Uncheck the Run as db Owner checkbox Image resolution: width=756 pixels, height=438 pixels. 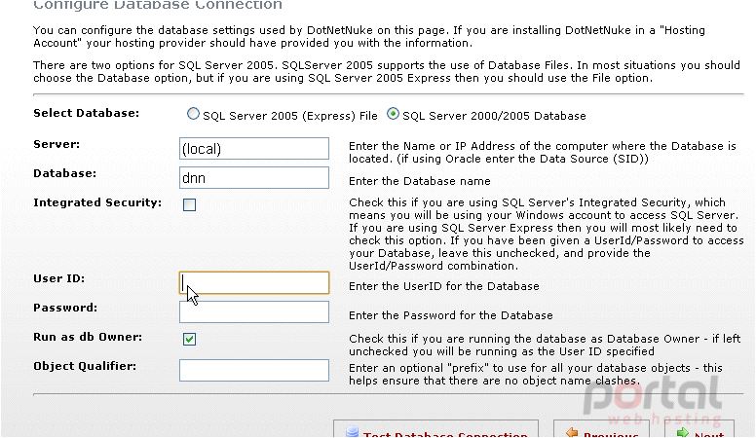189,340
